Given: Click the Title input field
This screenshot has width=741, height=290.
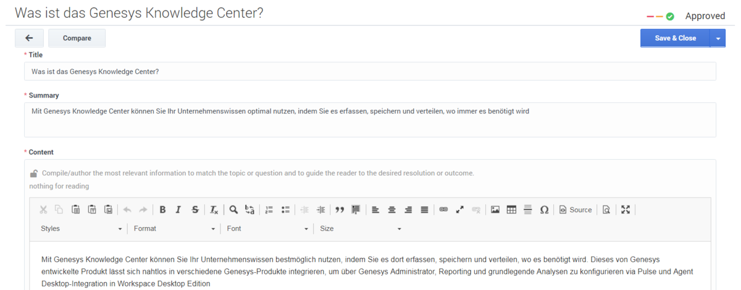Looking at the screenshot, I should (x=370, y=71).
